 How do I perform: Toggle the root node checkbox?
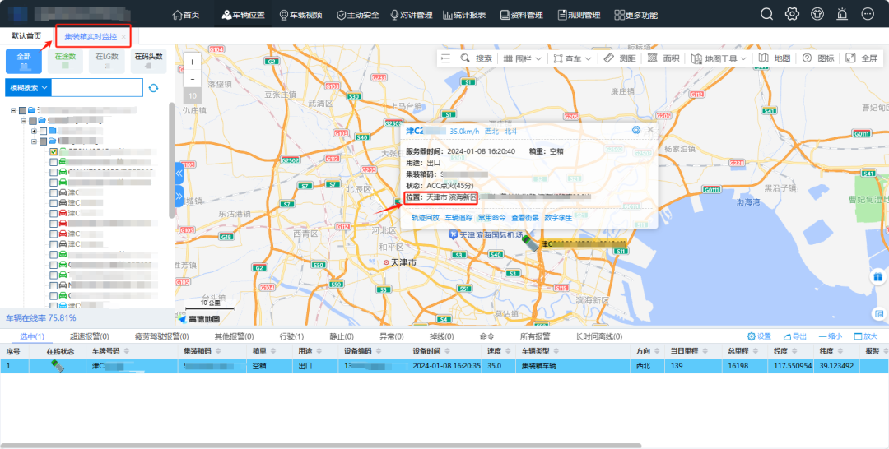point(23,110)
